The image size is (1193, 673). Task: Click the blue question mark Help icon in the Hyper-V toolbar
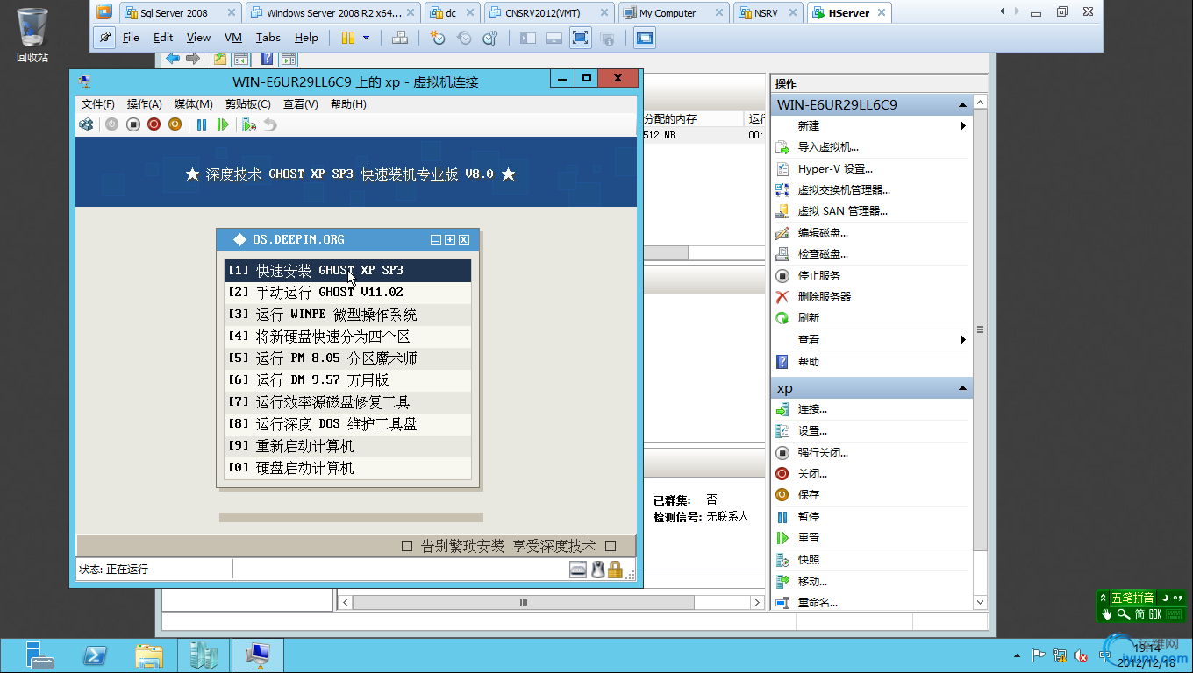tap(267, 59)
